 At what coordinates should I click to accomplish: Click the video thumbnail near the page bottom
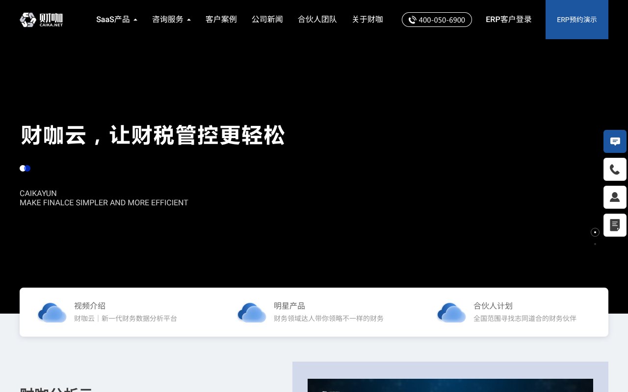(x=450, y=387)
